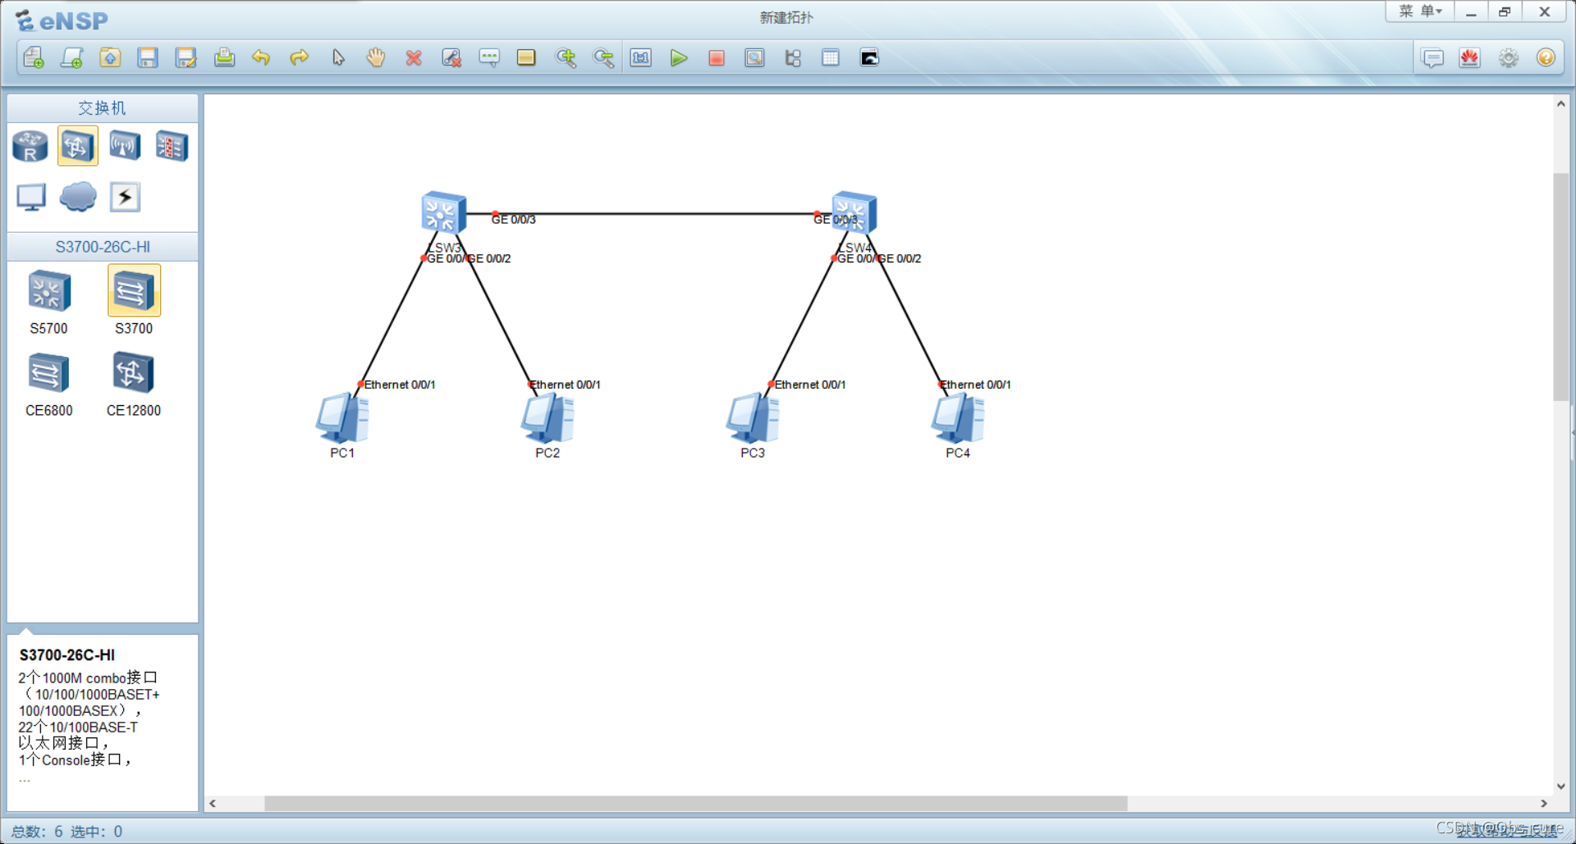1576x844 pixels.
Task: Click the Print toolbar icon
Action: [224, 57]
